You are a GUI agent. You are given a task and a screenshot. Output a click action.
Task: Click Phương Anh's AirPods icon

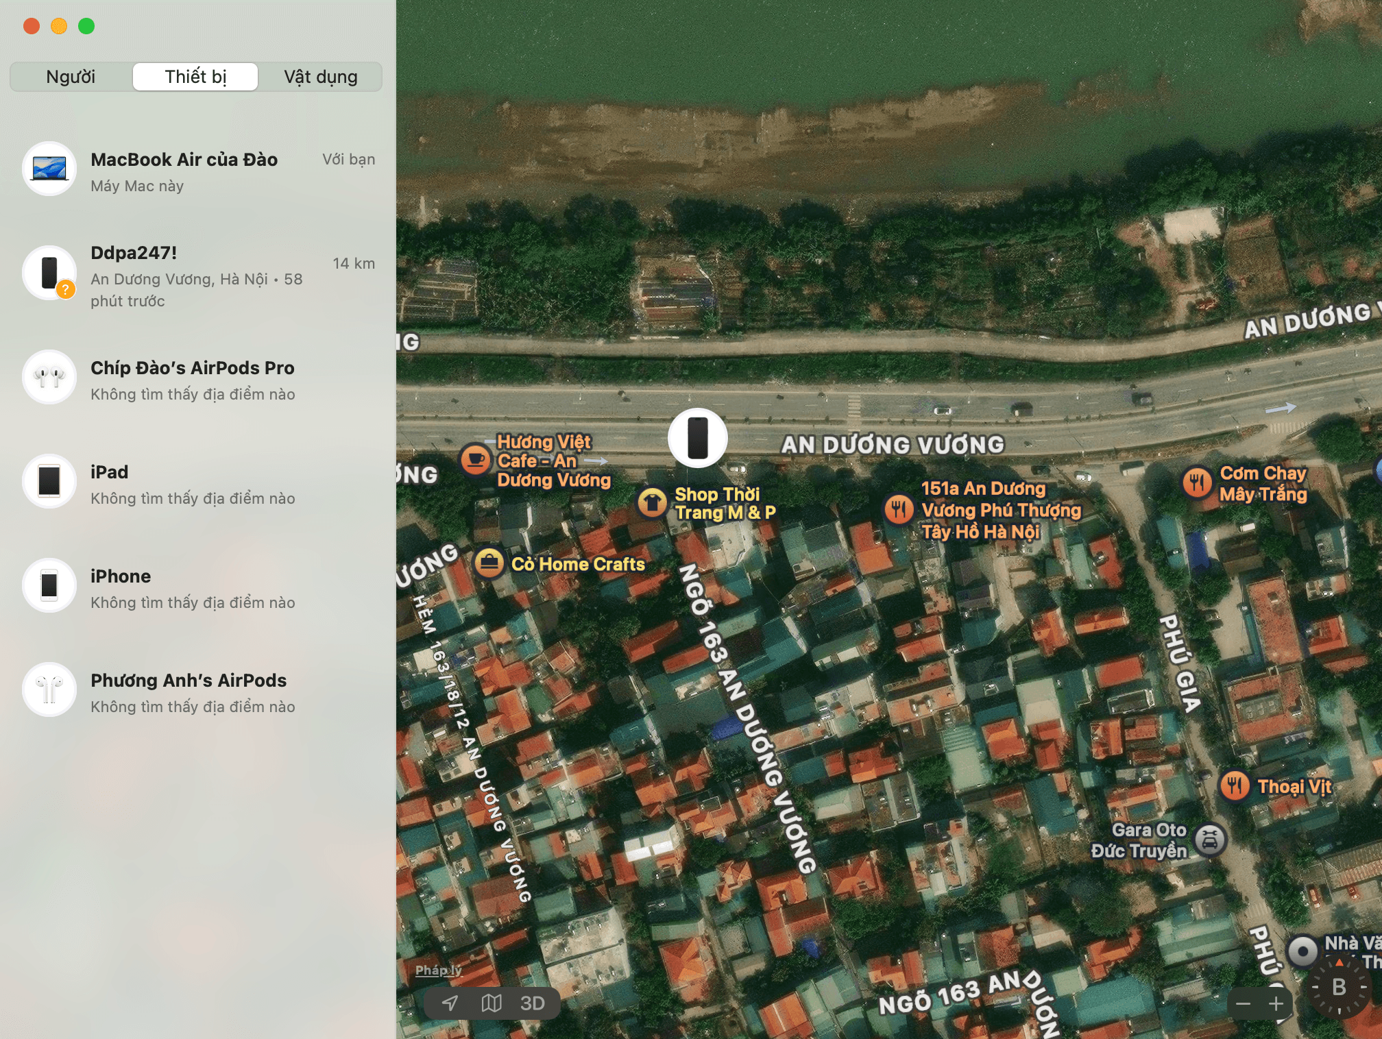pyautogui.click(x=49, y=689)
